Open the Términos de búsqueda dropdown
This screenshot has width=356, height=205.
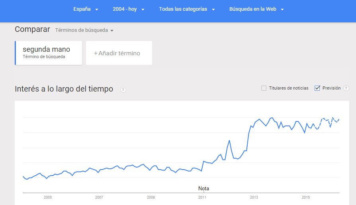(x=84, y=30)
